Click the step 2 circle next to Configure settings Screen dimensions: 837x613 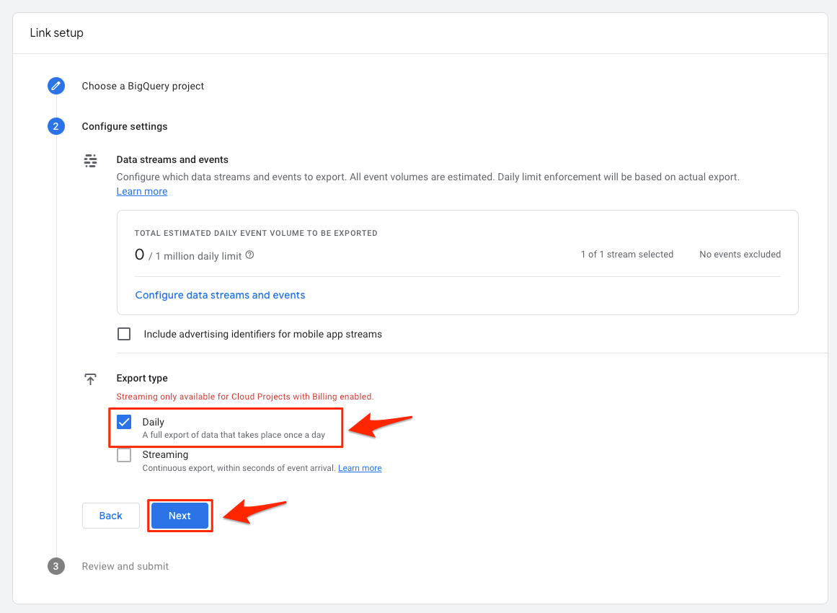(56, 126)
